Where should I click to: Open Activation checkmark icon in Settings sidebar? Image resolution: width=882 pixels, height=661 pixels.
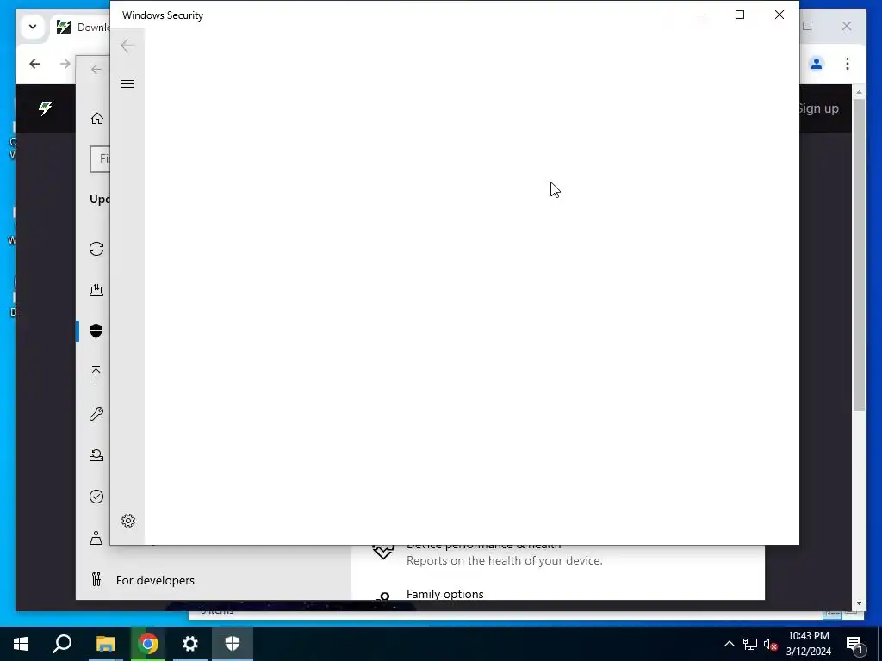click(x=96, y=497)
